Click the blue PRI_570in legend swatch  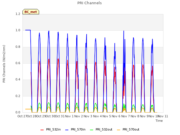point(67,130)
